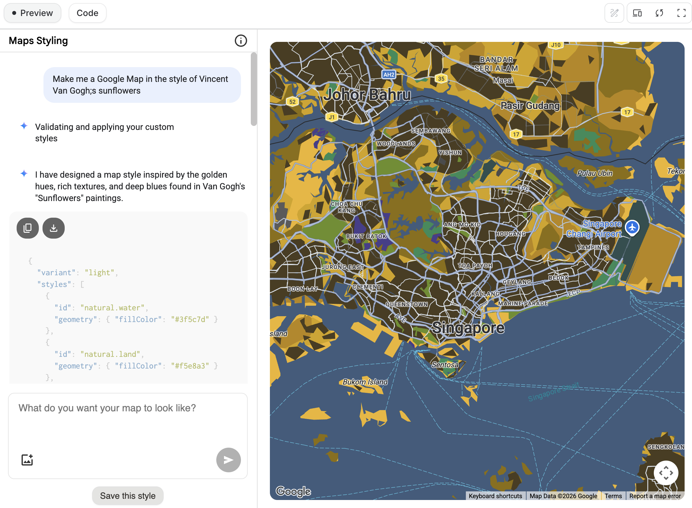The image size is (692, 508).
Task: Click the route 52 highway shield
Action: [292, 102]
